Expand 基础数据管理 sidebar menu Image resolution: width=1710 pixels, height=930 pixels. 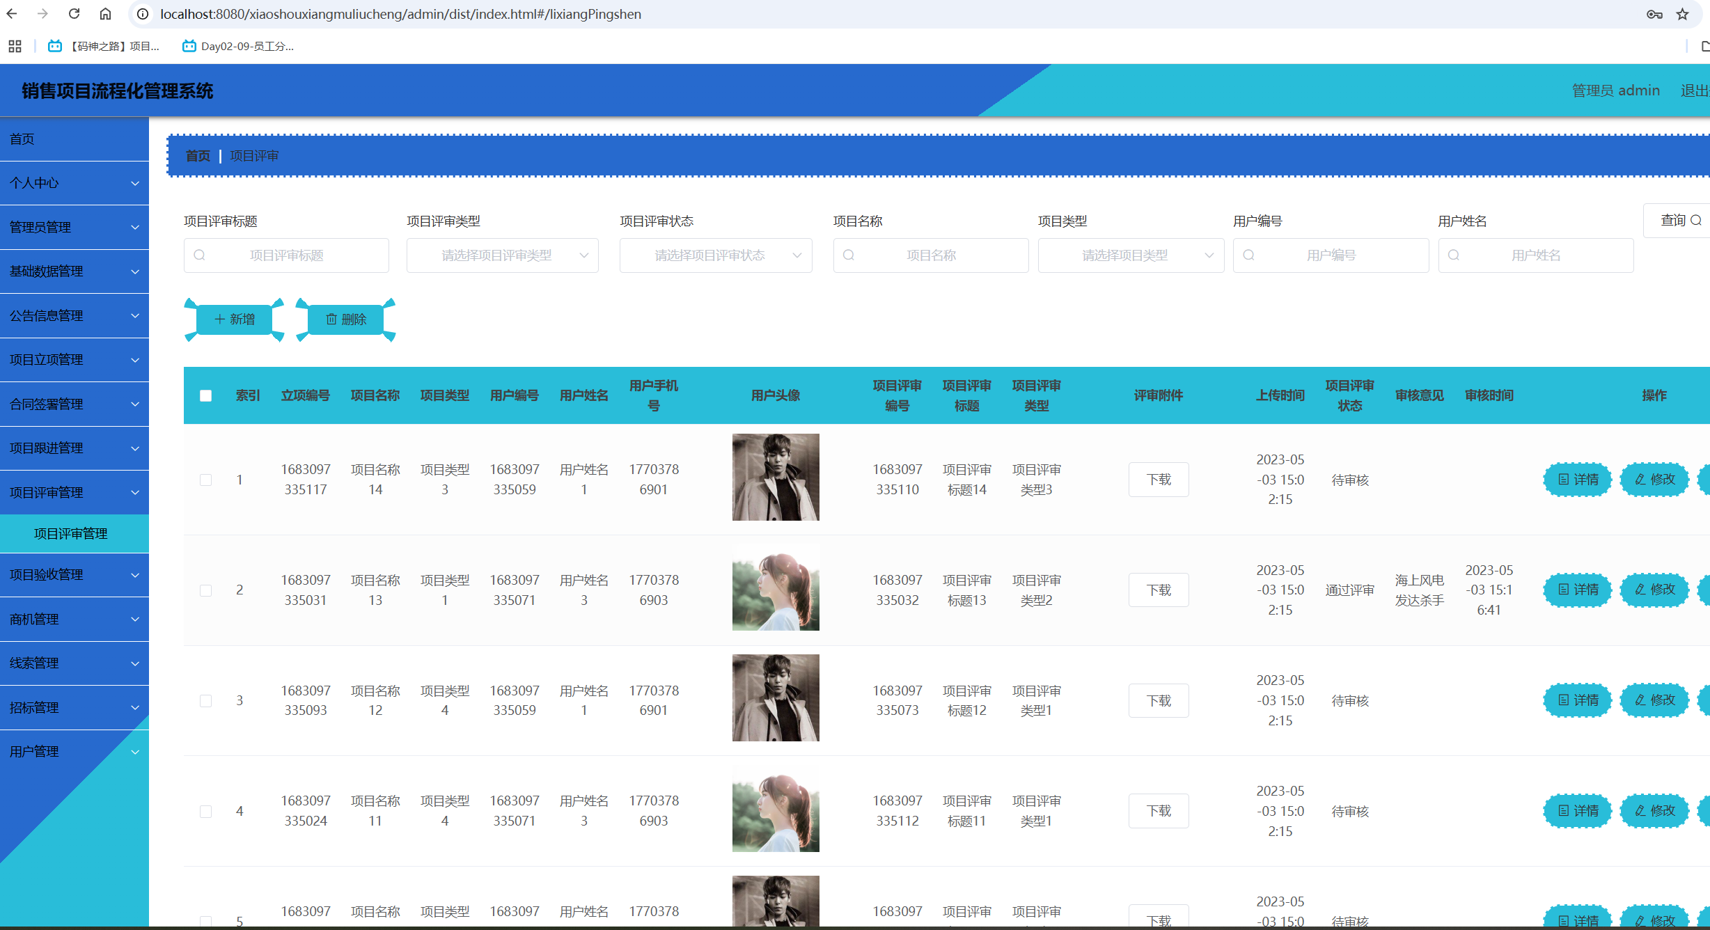pyautogui.click(x=74, y=271)
